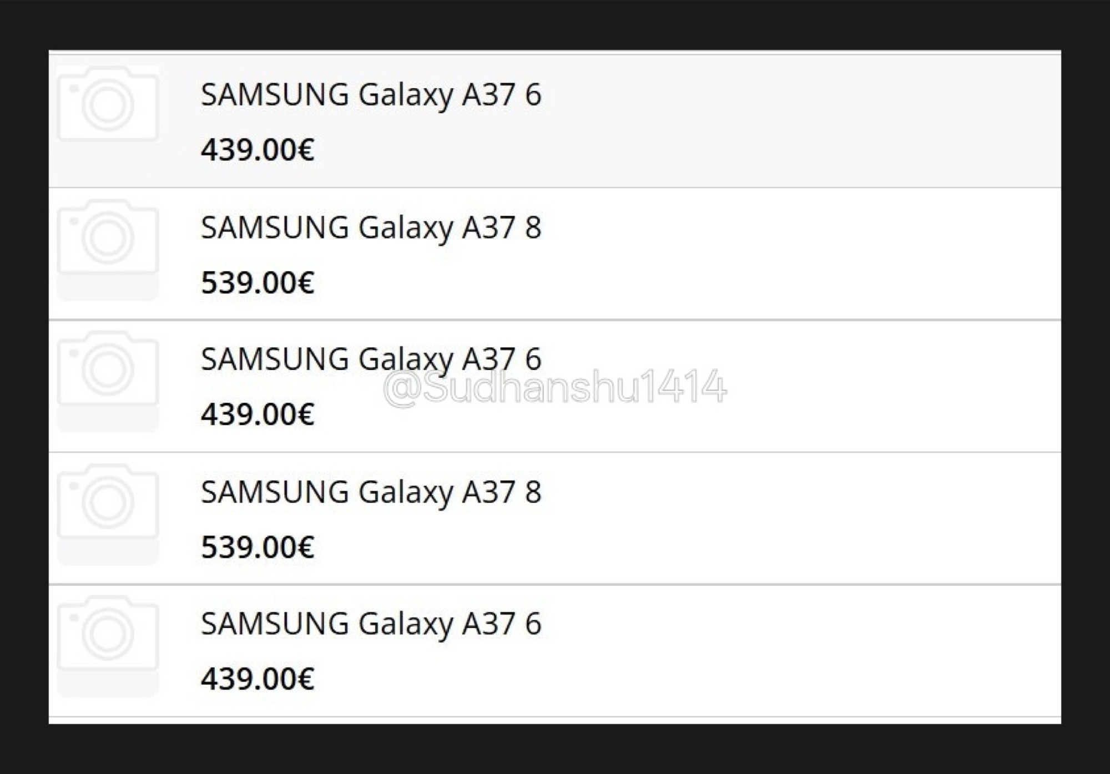
Task: Open the fifth listing's camera placeholder icon
Action: 108,634
